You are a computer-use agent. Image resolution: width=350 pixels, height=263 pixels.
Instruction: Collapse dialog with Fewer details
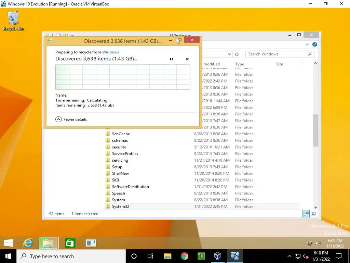coord(71,120)
